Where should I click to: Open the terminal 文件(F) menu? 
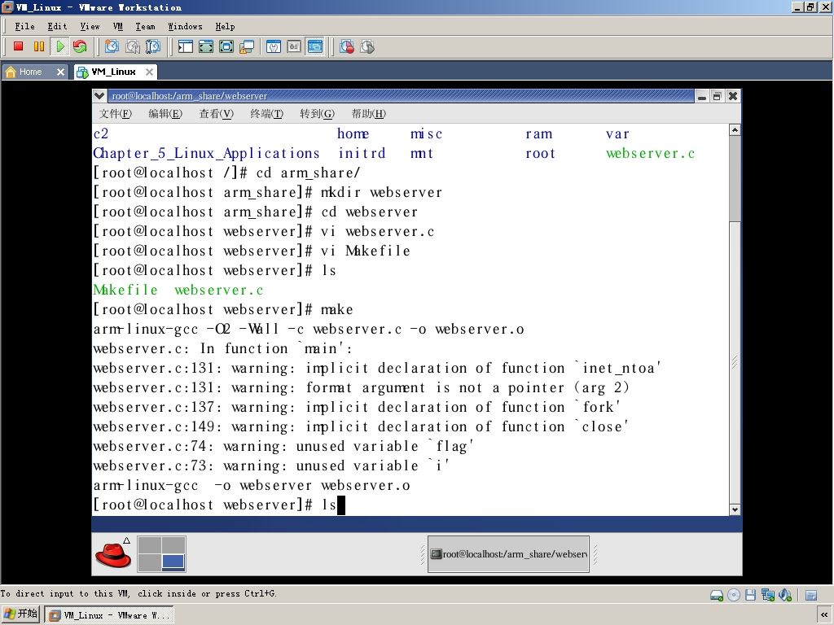coord(116,114)
